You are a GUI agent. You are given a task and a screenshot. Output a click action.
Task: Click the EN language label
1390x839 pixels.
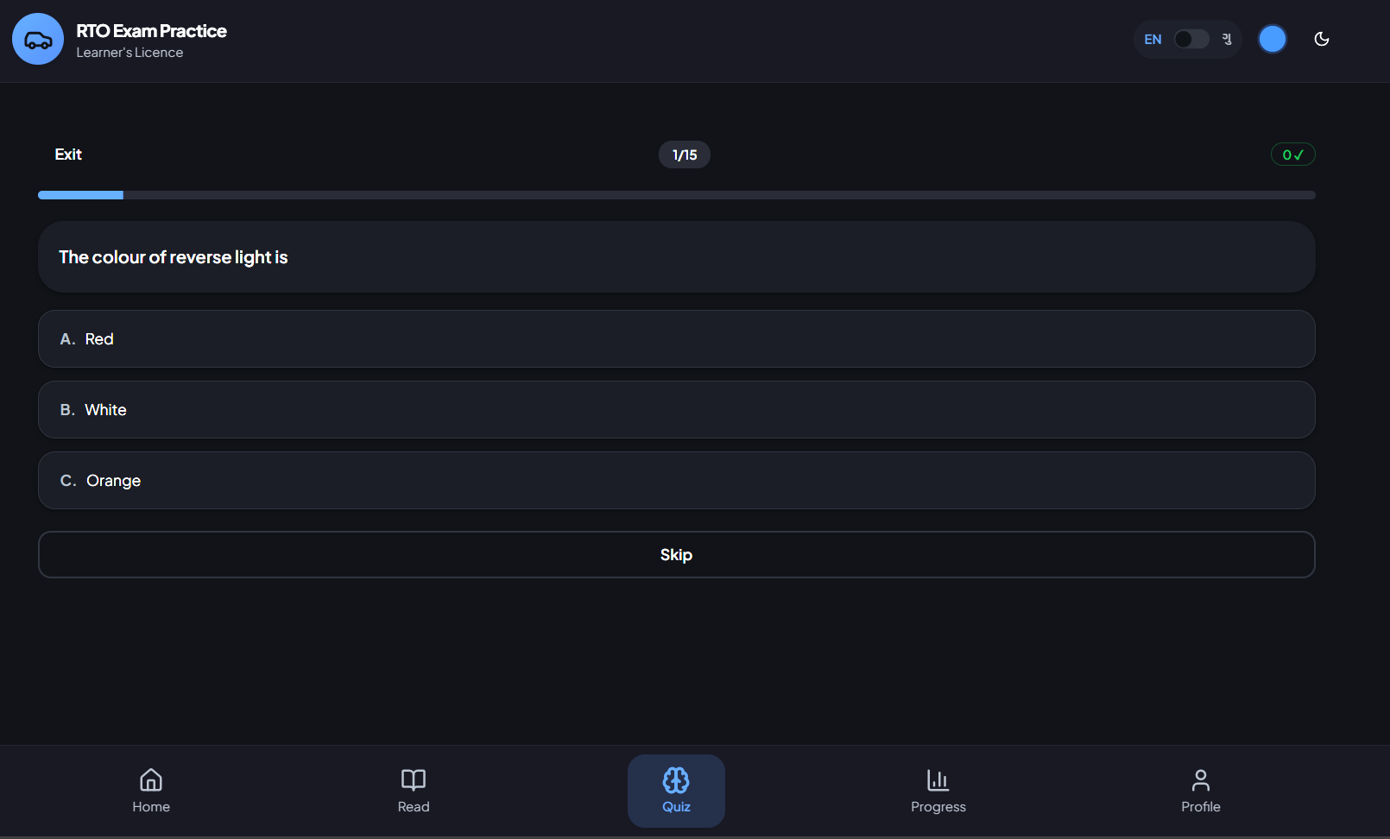[1153, 40]
